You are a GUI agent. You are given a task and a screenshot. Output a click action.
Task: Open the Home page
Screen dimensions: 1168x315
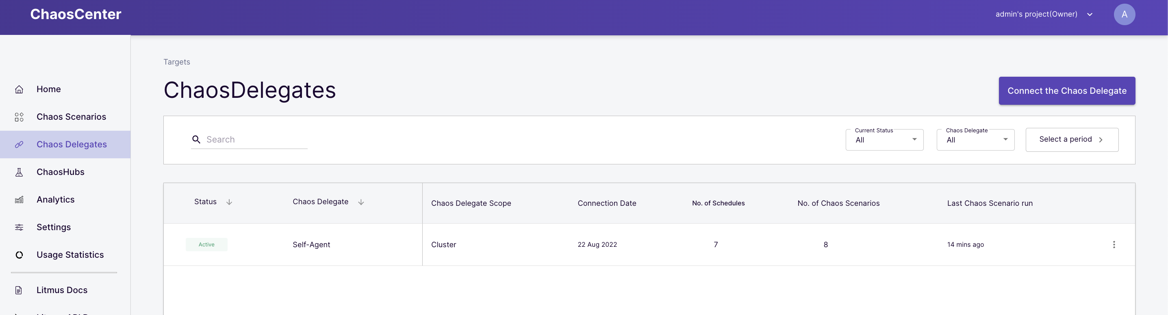coord(48,89)
